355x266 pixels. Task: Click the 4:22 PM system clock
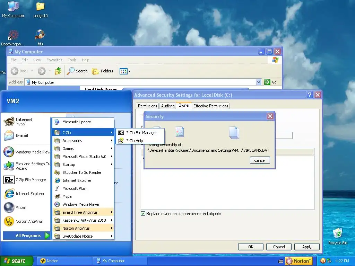tap(342, 261)
